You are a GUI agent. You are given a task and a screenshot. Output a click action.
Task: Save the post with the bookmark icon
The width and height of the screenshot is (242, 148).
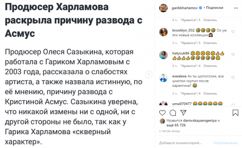pyautogui.click(x=235, y=112)
